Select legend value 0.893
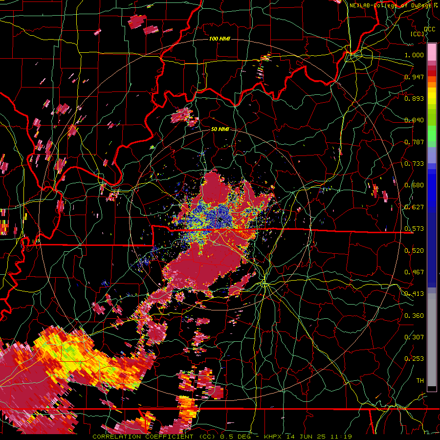 414,98
